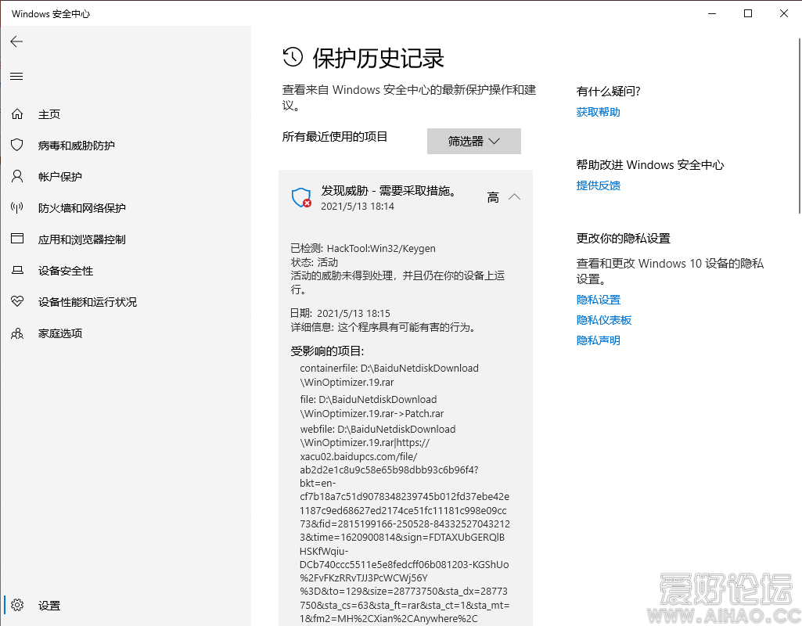The width and height of the screenshot is (802, 626).
Task: Click the device security laptop icon
Action: [17, 270]
